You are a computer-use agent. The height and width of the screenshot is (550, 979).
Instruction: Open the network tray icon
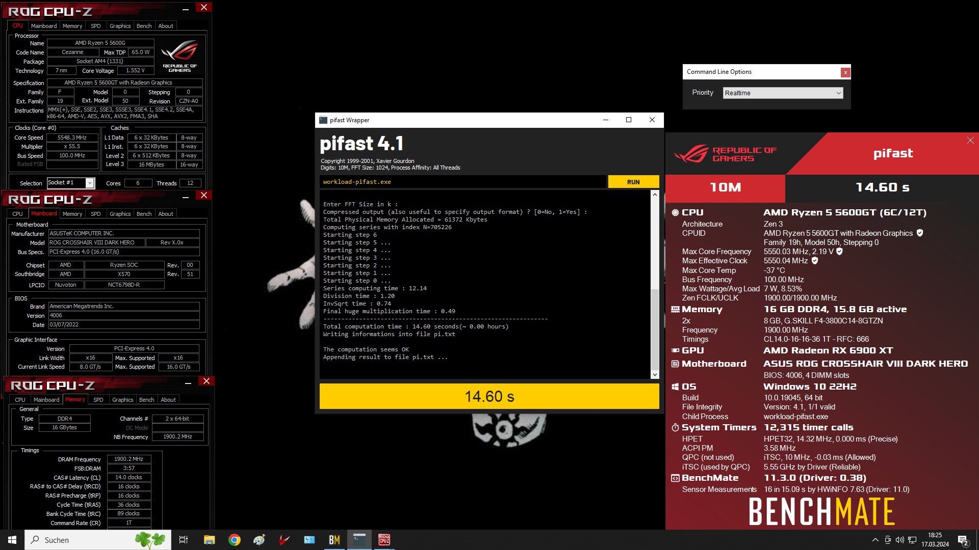(912, 540)
